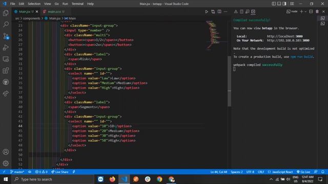Click Go Live in the status bar
This screenshot has width=328, height=184.
[x=303, y=172]
